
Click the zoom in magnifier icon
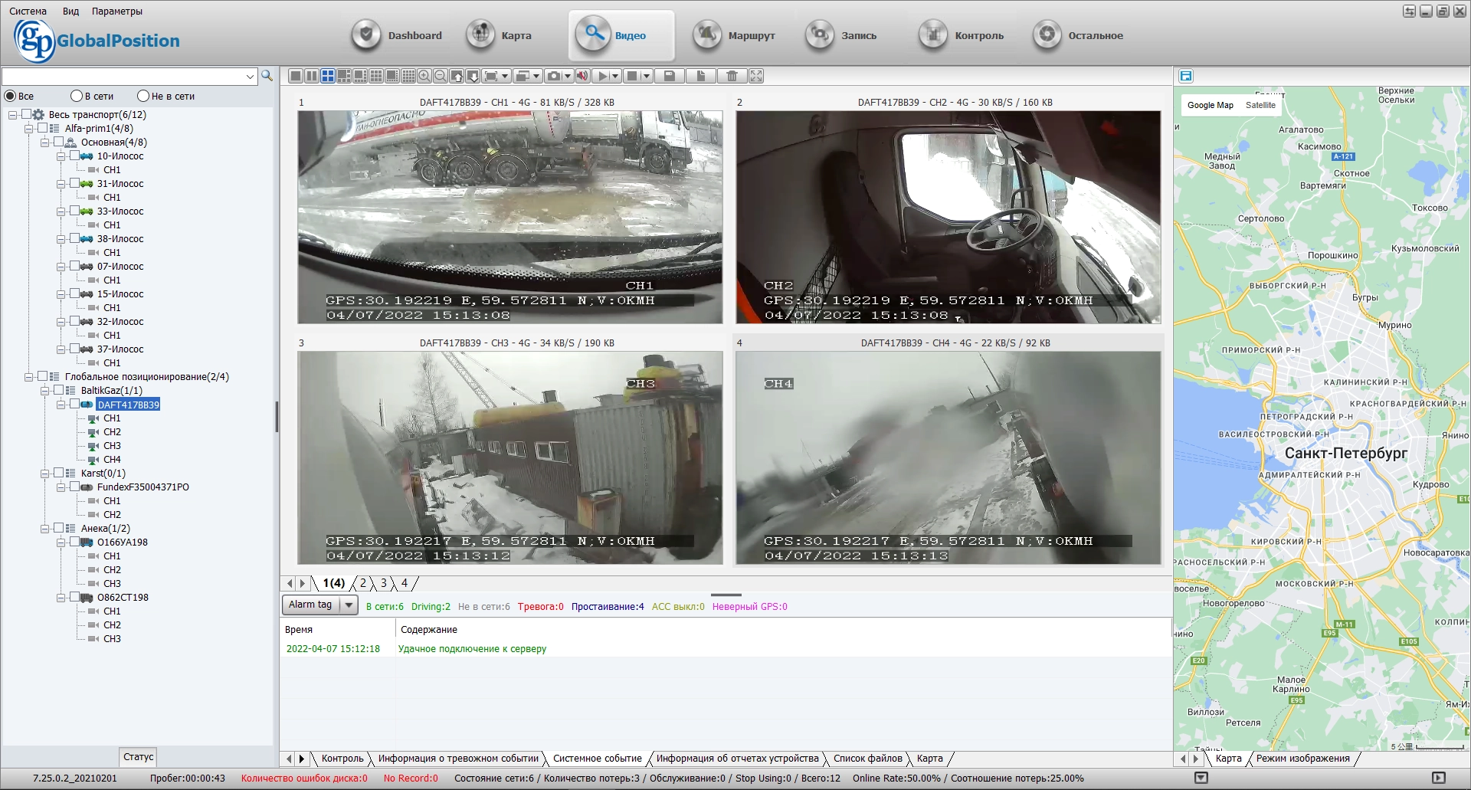(x=424, y=76)
